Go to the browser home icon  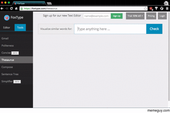[16, 8]
